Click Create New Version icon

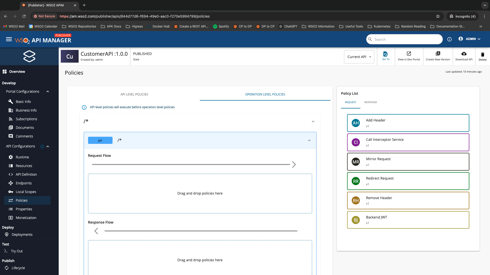click(x=438, y=53)
